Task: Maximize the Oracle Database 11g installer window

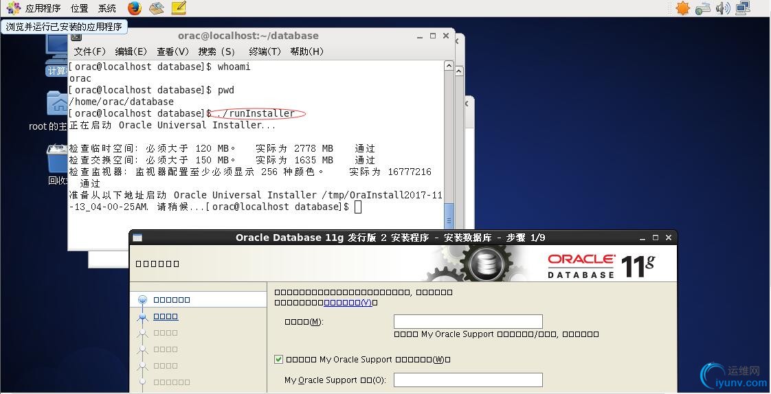Action: click(656, 237)
